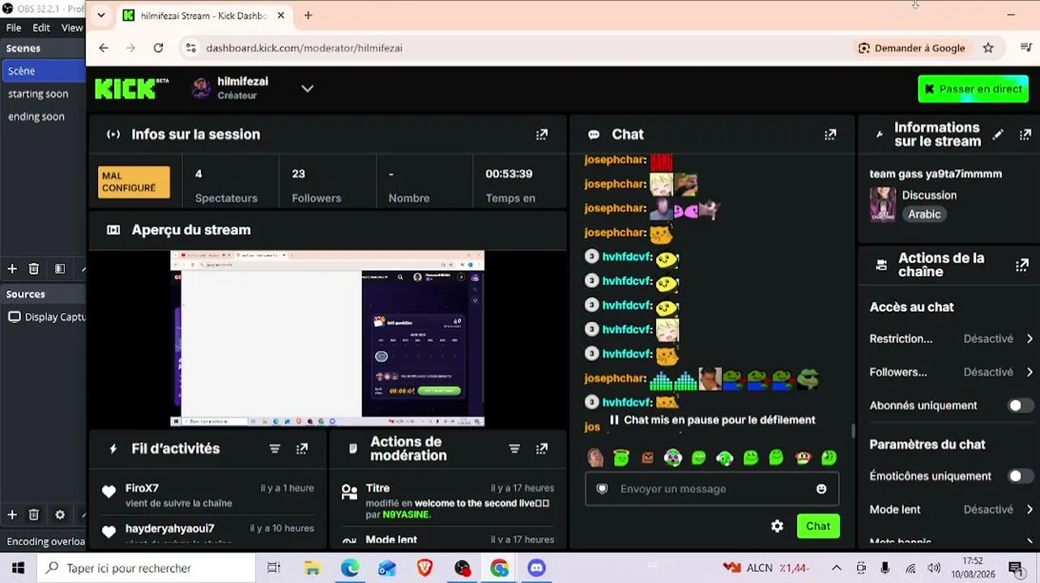This screenshot has width=1040, height=583.
Task: Bookmark this page with the star
Action: pyautogui.click(x=988, y=48)
